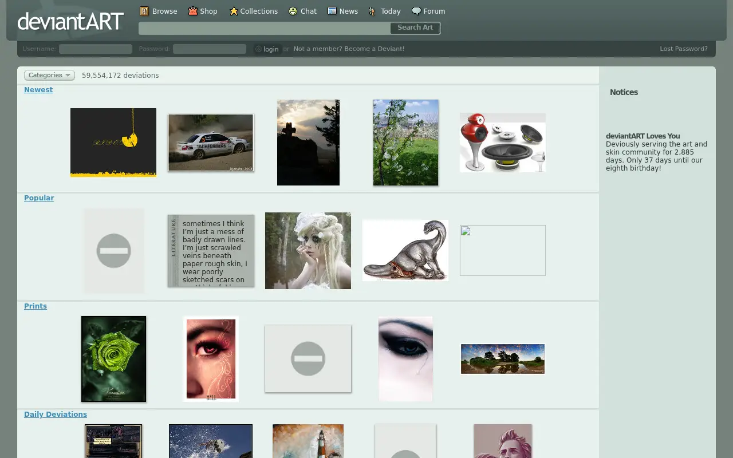Image resolution: width=733 pixels, height=458 pixels.
Task: Click the Collections star icon
Action: tap(234, 11)
